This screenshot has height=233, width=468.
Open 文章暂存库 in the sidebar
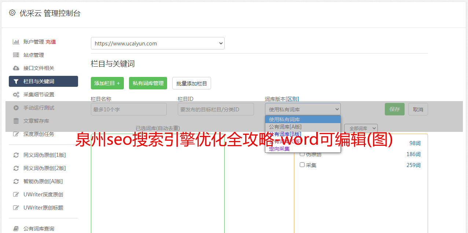[36, 121]
